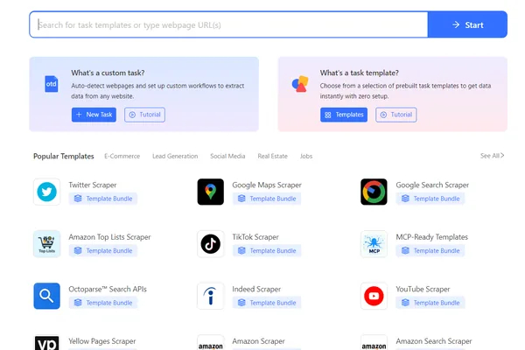Click Template Bundle tag under Twitter Scraper
The height and width of the screenshot is (350, 525).
103,199
